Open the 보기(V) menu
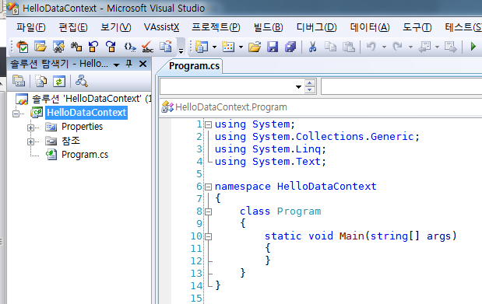The width and height of the screenshot is (482, 304). pos(115,27)
